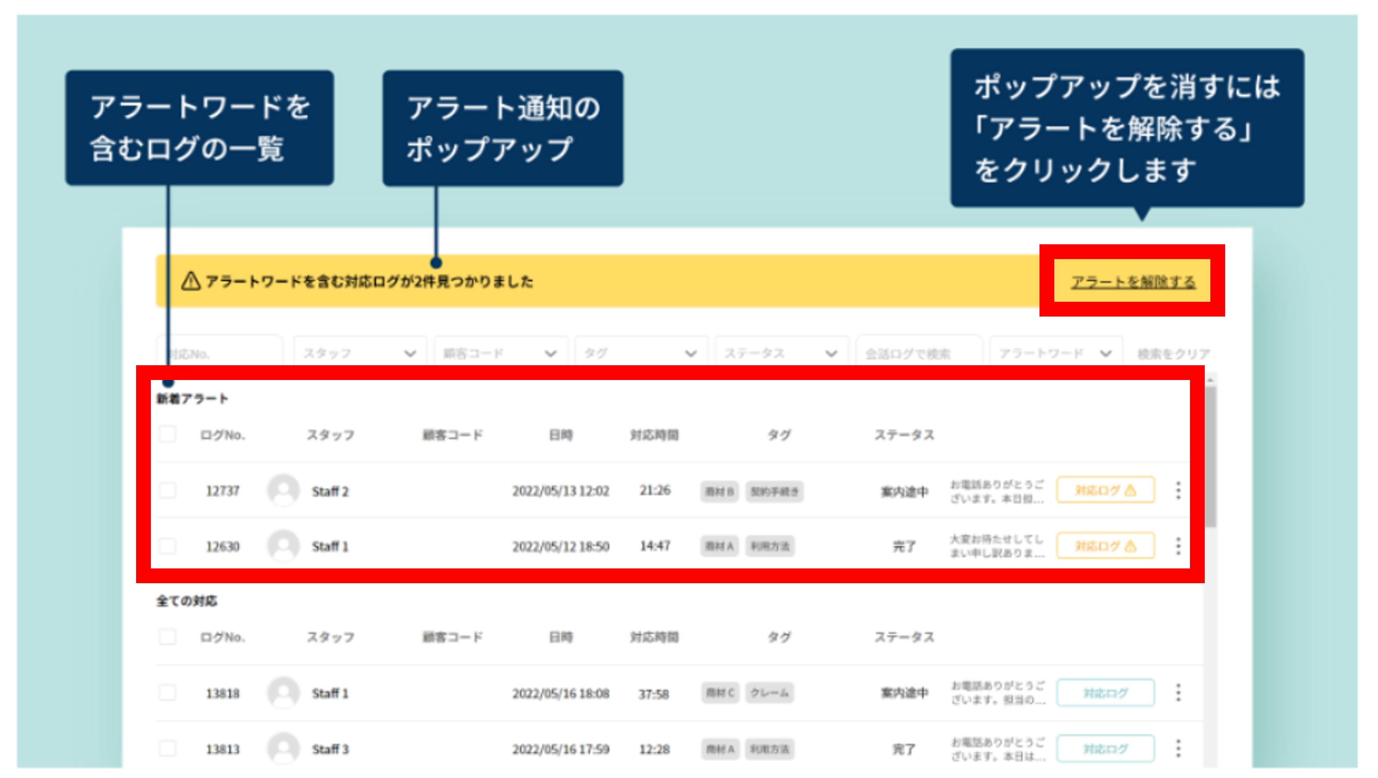
Task: Click the 全ての対応 section heading
Action: [x=187, y=601]
